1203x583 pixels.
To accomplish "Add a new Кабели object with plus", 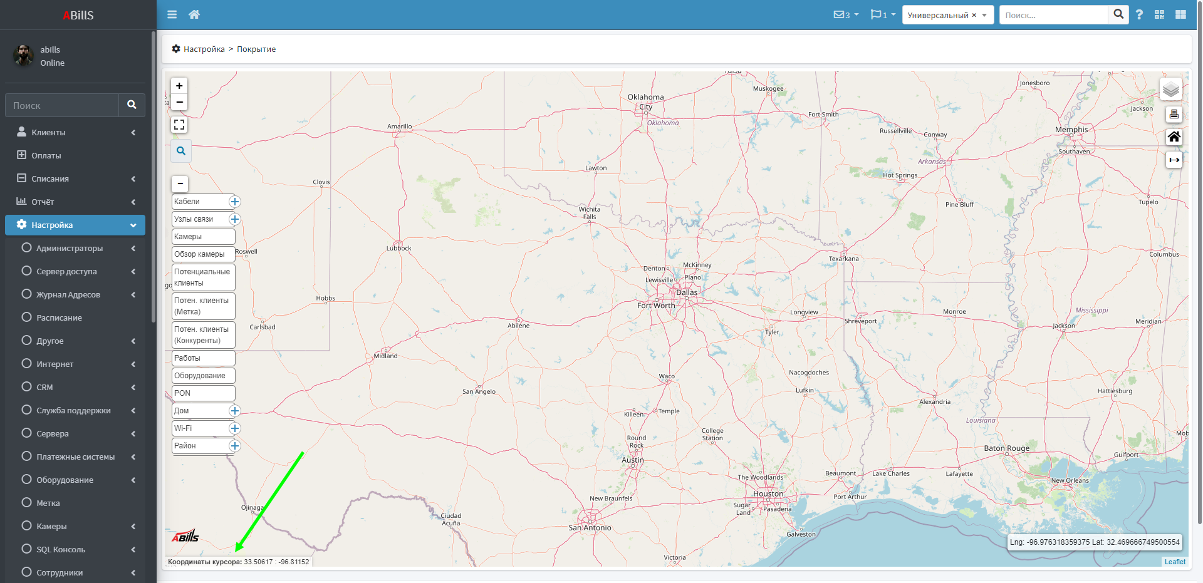I will tap(234, 202).
